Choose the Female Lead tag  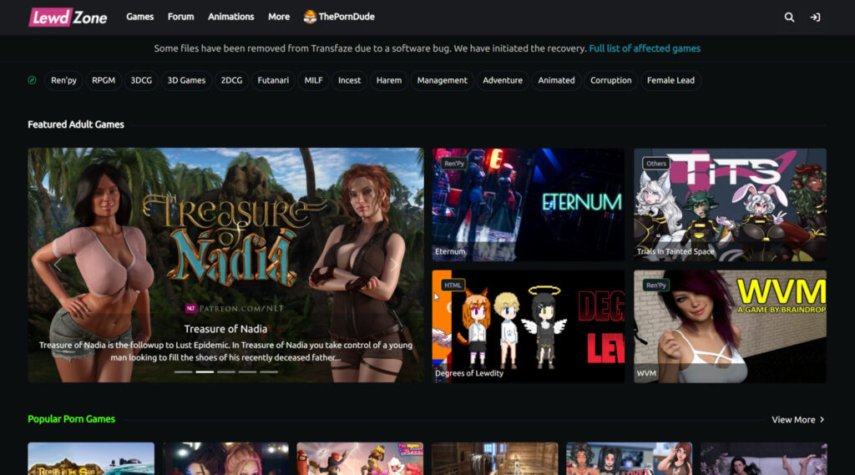670,80
